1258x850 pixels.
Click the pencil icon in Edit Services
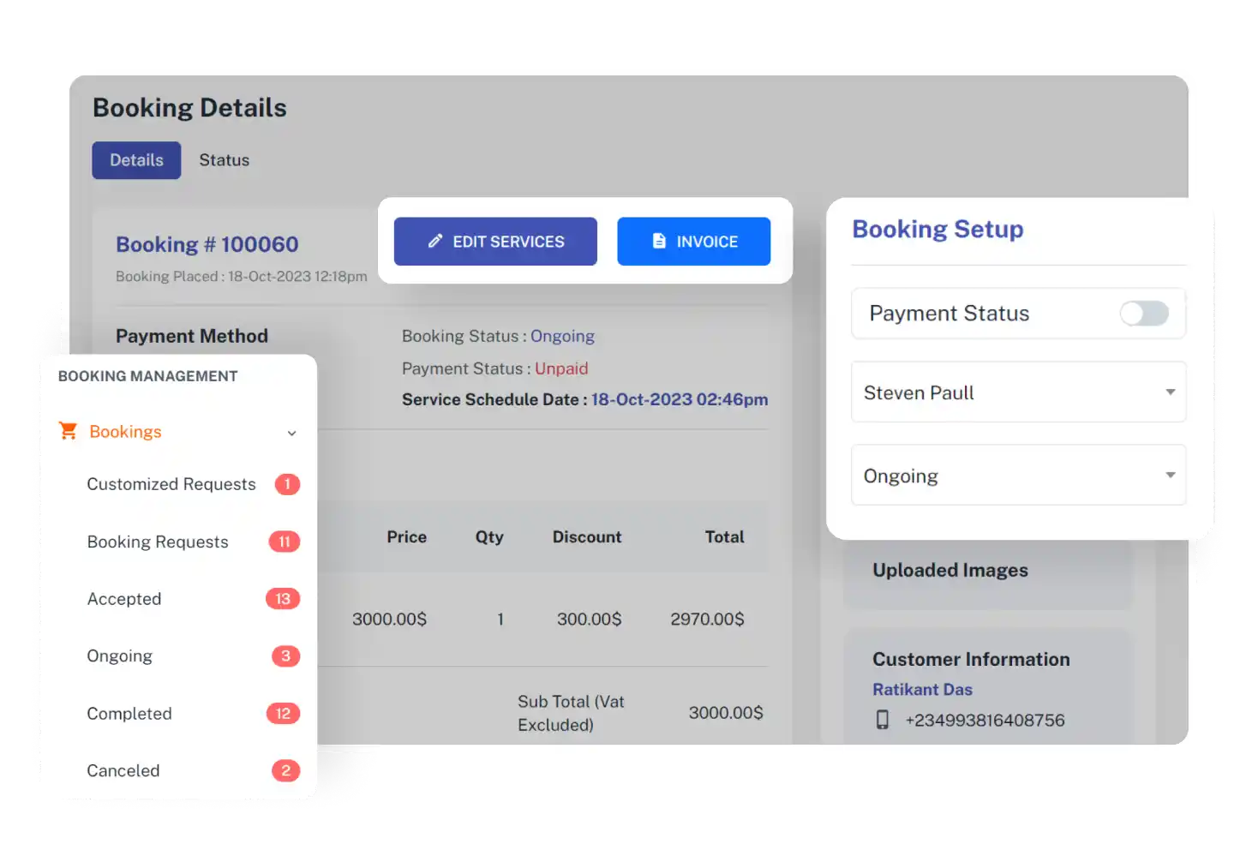pyautogui.click(x=435, y=242)
